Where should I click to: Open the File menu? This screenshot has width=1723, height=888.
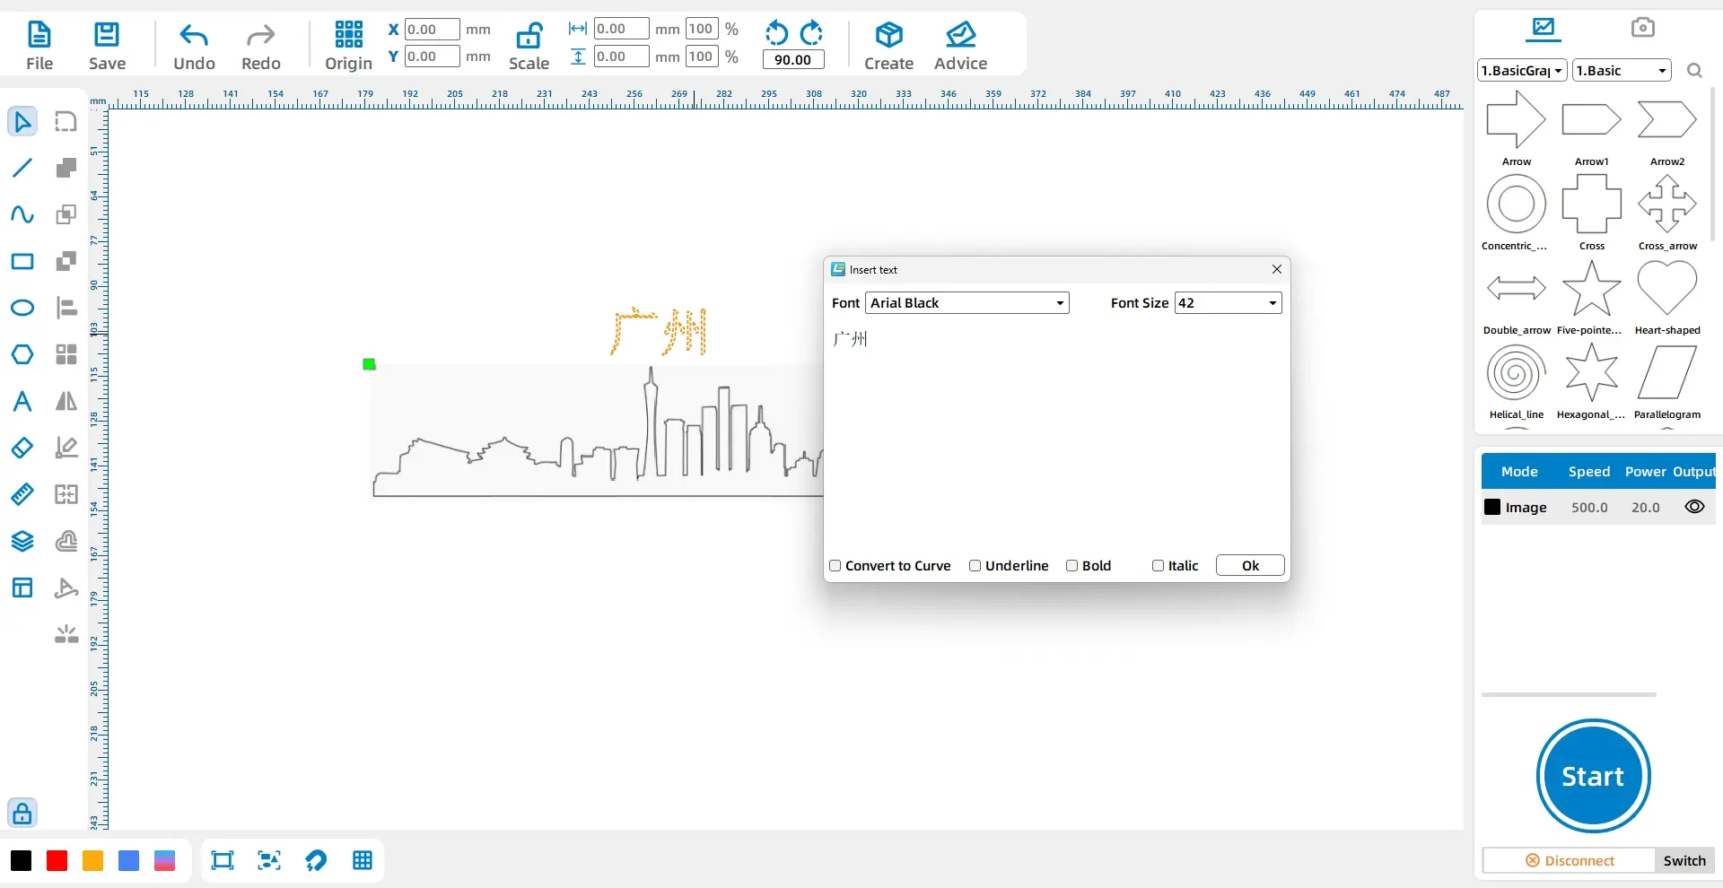click(x=39, y=46)
